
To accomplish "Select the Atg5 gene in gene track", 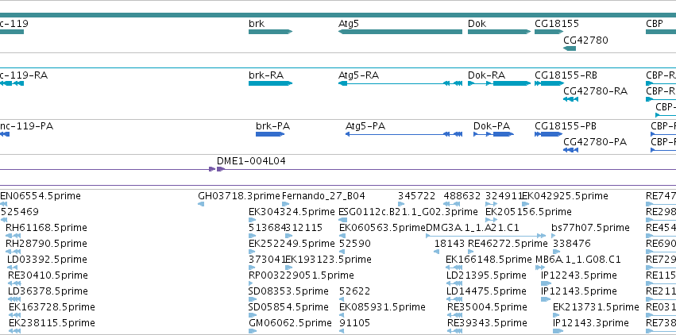I will point(400,32).
